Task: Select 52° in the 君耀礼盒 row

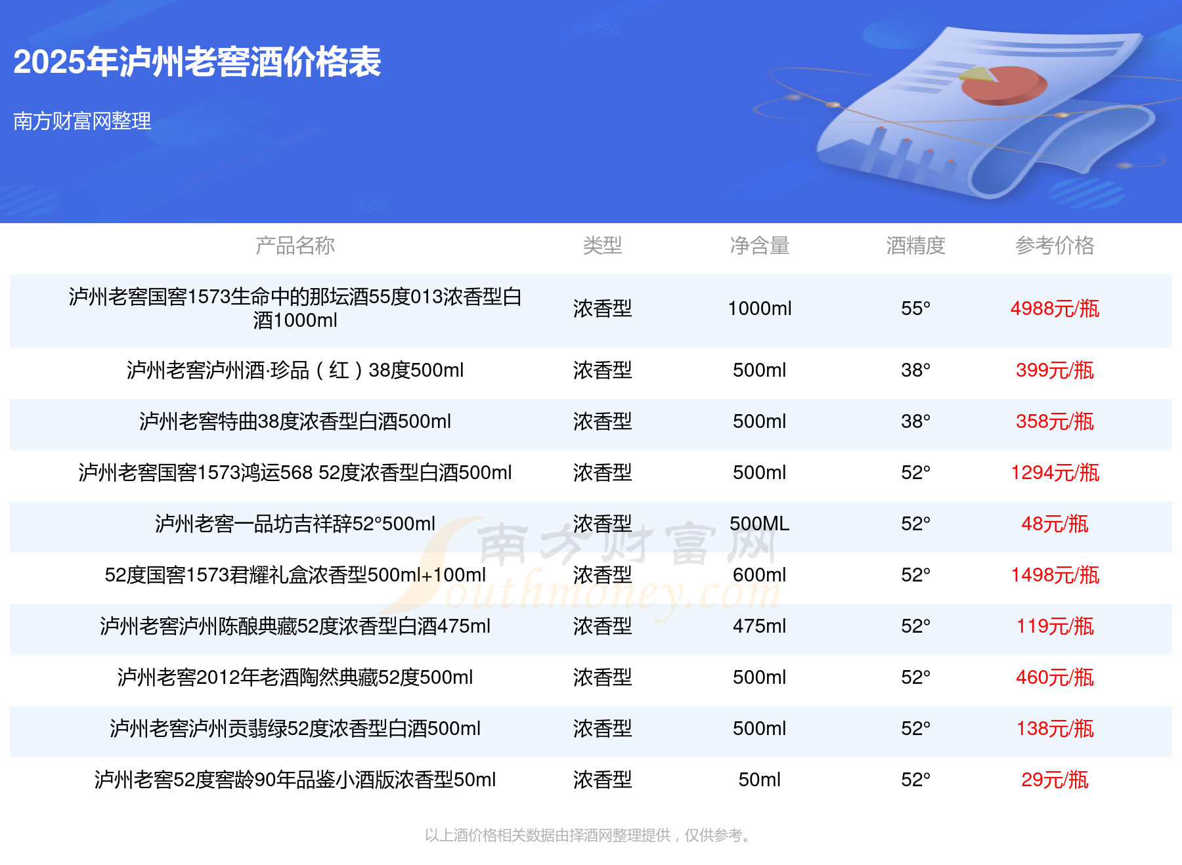Action: click(915, 575)
